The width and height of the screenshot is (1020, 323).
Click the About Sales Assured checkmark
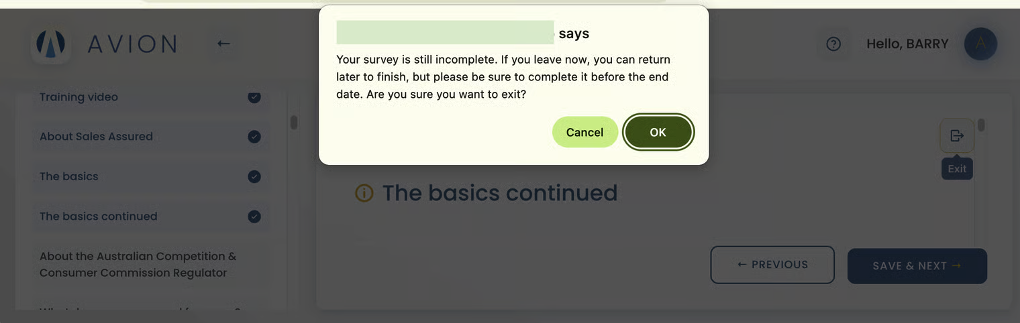[x=254, y=137]
